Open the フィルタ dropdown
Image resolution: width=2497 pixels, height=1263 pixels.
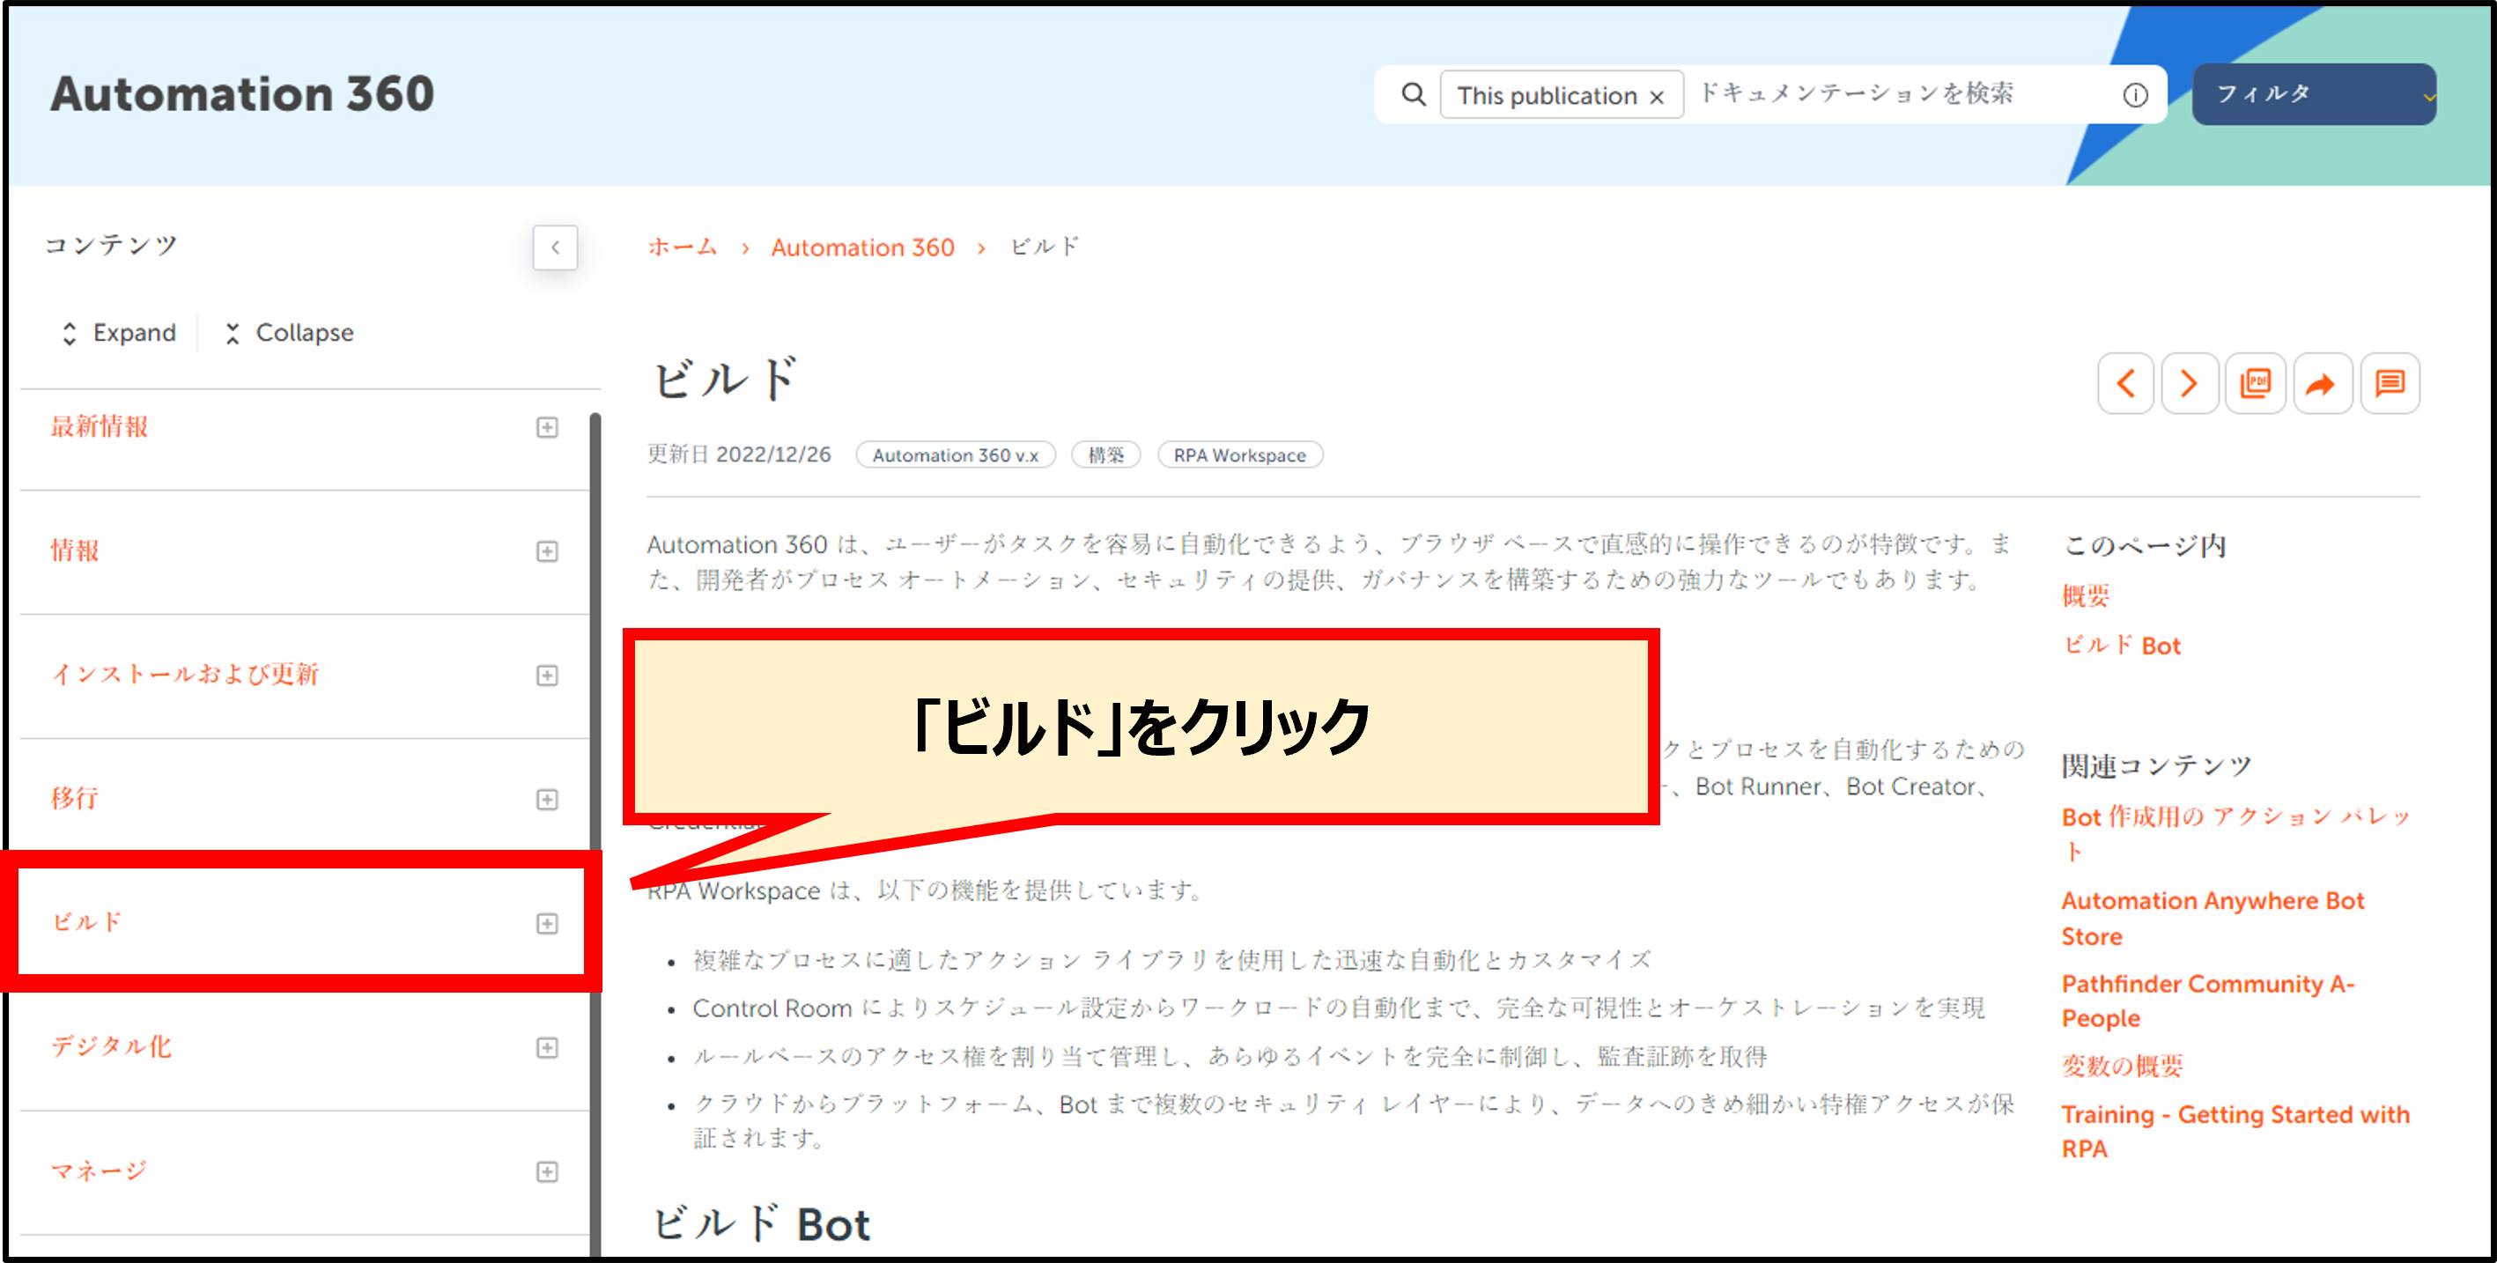click(x=2313, y=94)
